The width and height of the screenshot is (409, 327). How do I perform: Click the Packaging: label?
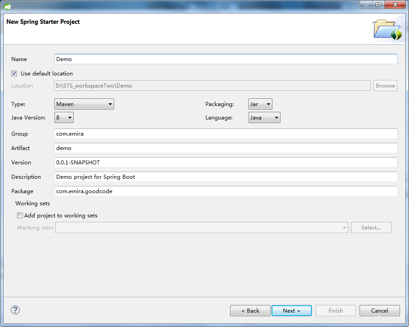coord(220,104)
